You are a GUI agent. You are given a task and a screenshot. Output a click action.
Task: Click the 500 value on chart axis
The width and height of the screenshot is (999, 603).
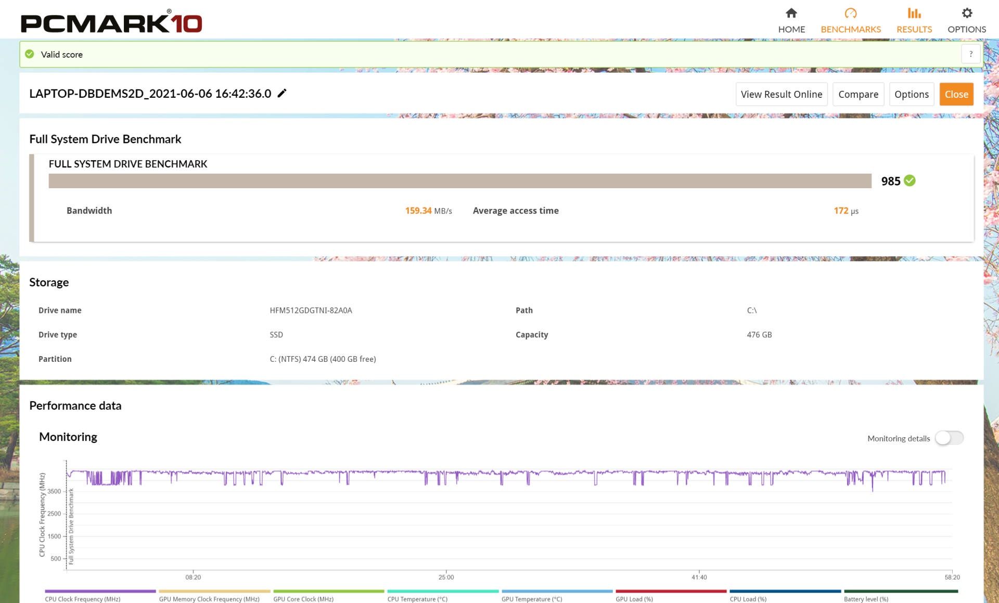click(x=56, y=559)
